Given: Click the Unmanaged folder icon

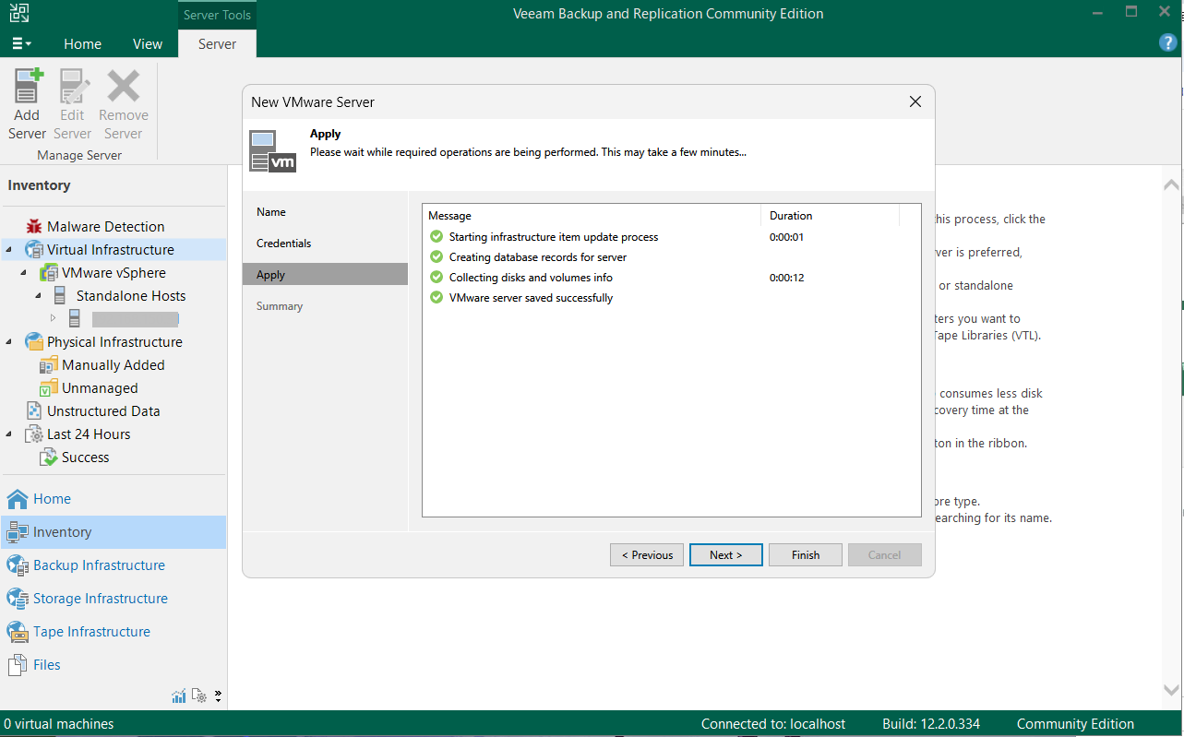Looking at the screenshot, I should pos(49,387).
